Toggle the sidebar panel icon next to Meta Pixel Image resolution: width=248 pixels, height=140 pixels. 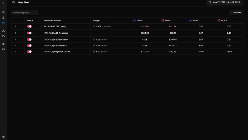(x=13, y=2)
